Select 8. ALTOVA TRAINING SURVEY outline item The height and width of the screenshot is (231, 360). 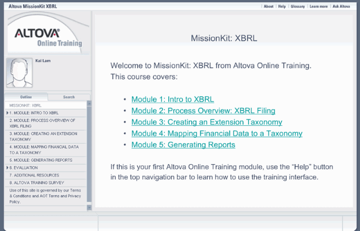pyautogui.click(x=46, y=183)
